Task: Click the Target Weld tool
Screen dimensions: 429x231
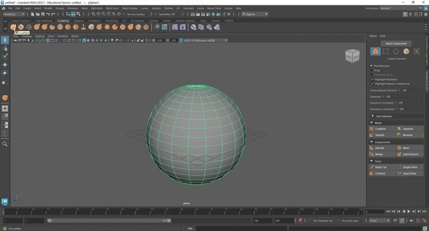Action: pos(409,167)
